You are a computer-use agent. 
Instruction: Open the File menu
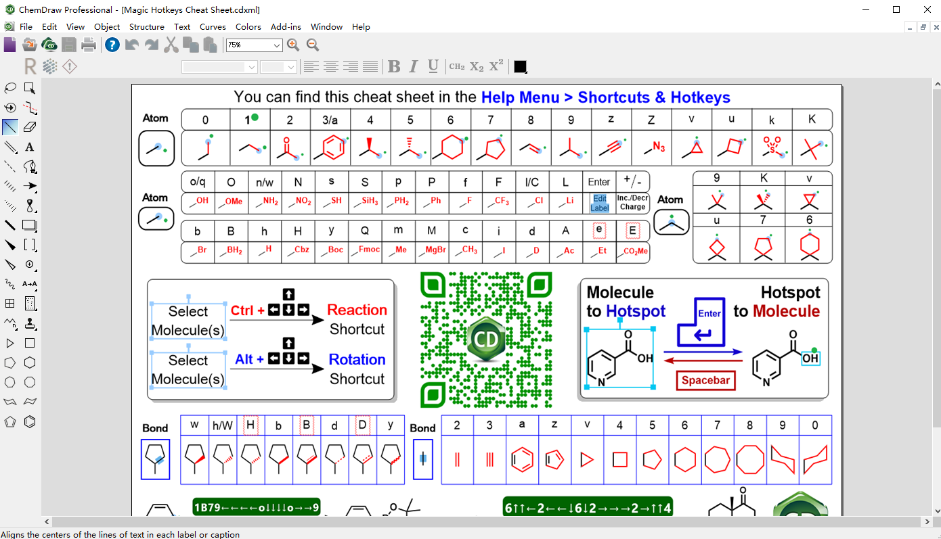(26, 26)
